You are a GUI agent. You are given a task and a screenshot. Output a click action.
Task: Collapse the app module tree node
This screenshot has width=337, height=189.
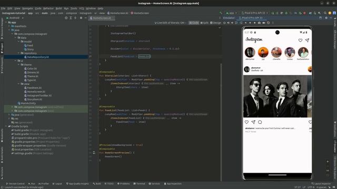(6, 22)
